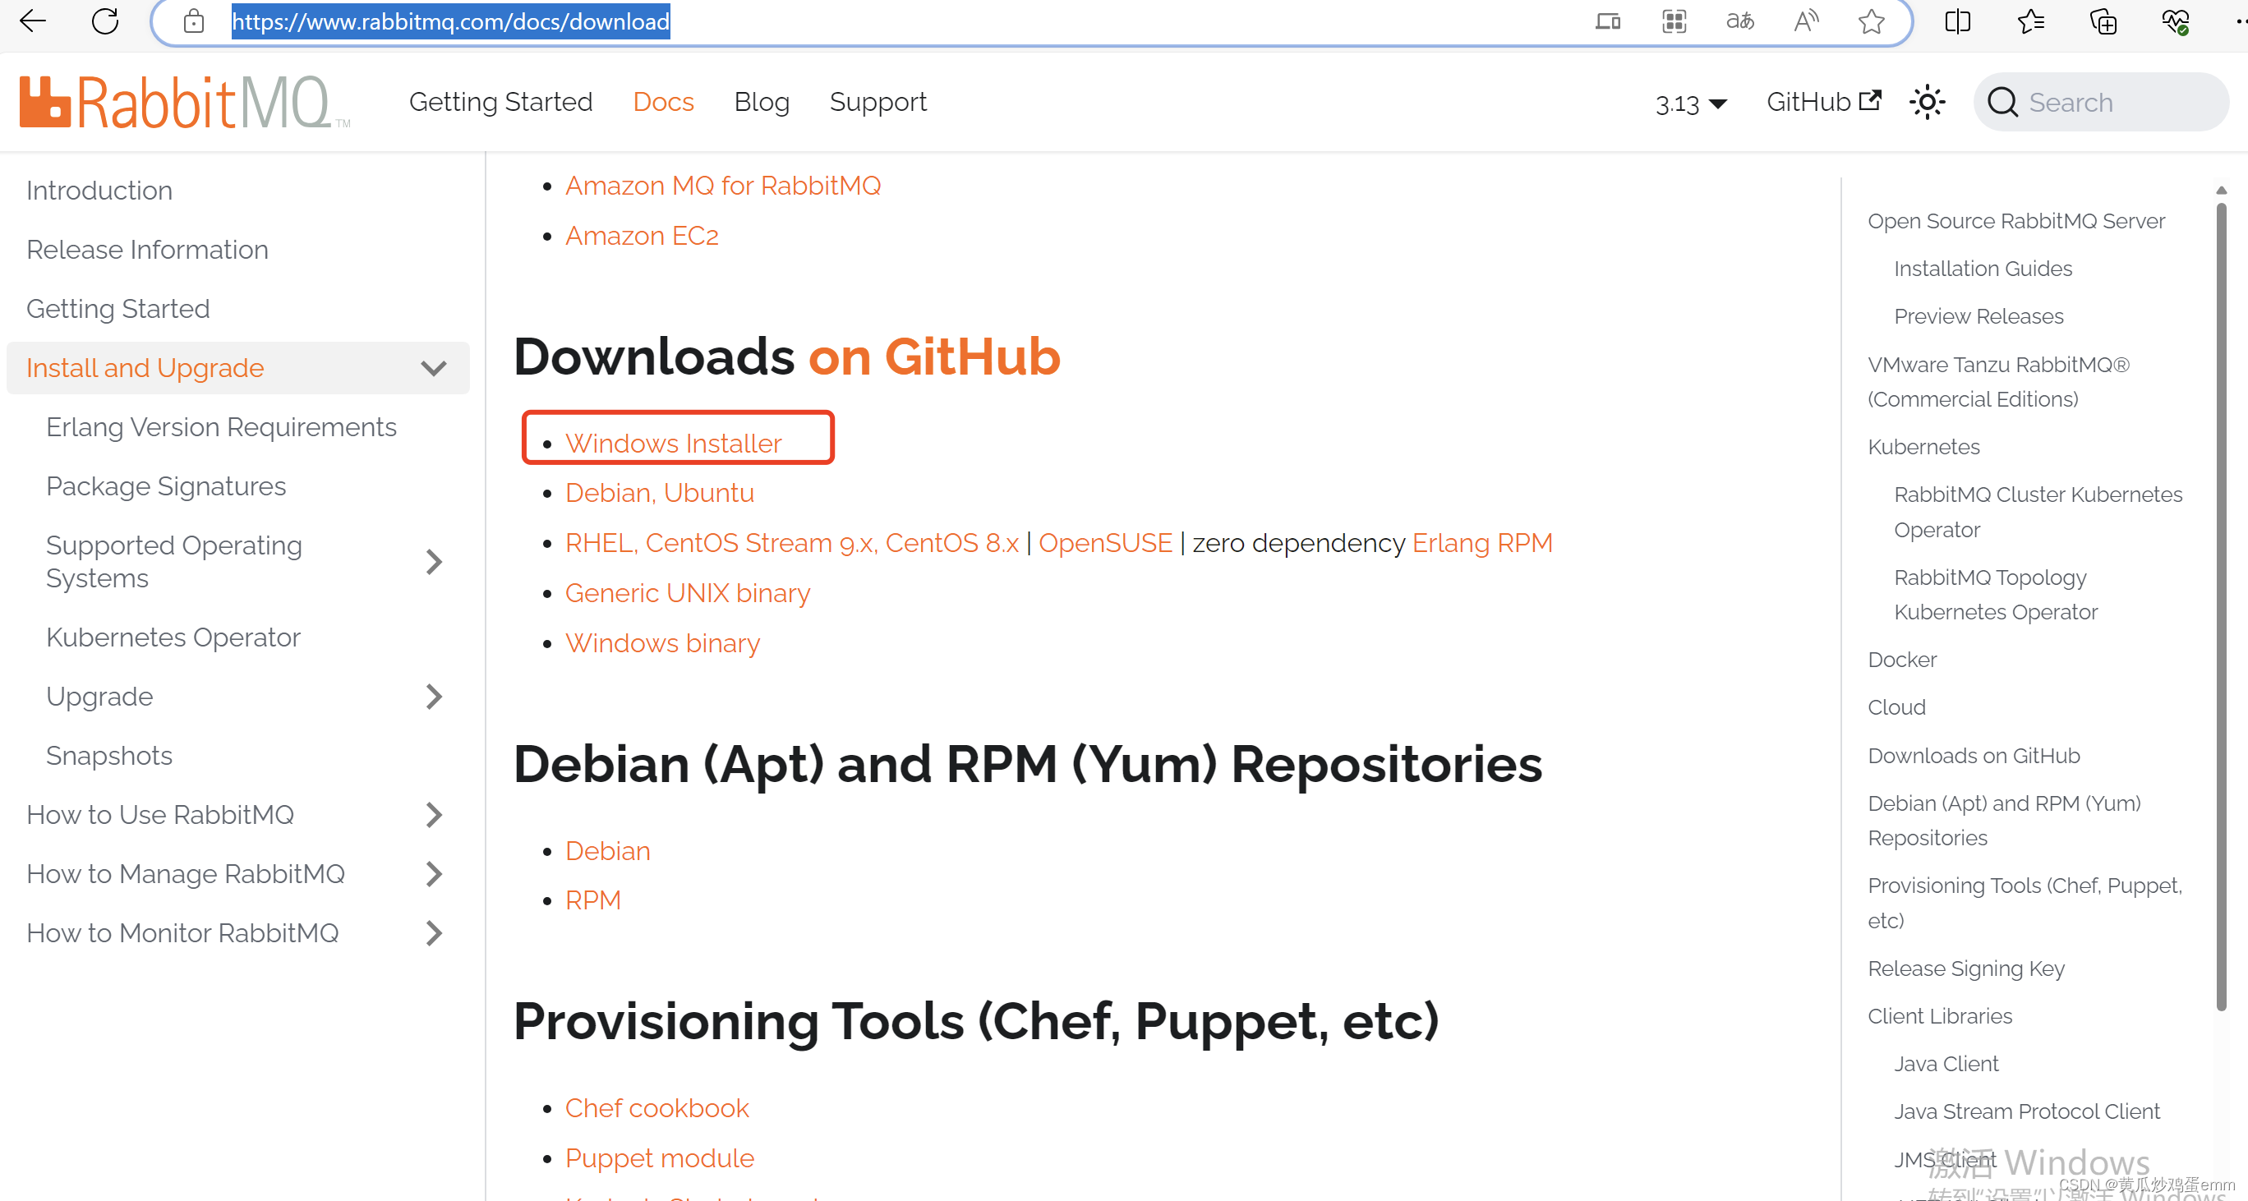Go to the Support nav item
The image size is (2248, 1201).
click(x=877, y=102)
